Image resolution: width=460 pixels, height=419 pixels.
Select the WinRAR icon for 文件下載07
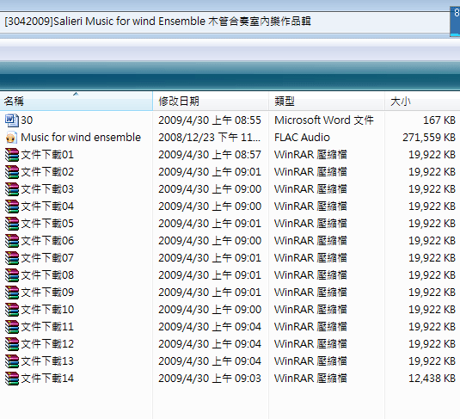coord(11,258)
